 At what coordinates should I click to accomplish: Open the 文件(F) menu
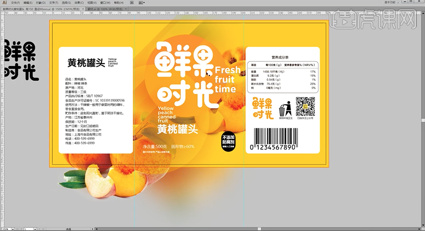click(x=15, y=3)
